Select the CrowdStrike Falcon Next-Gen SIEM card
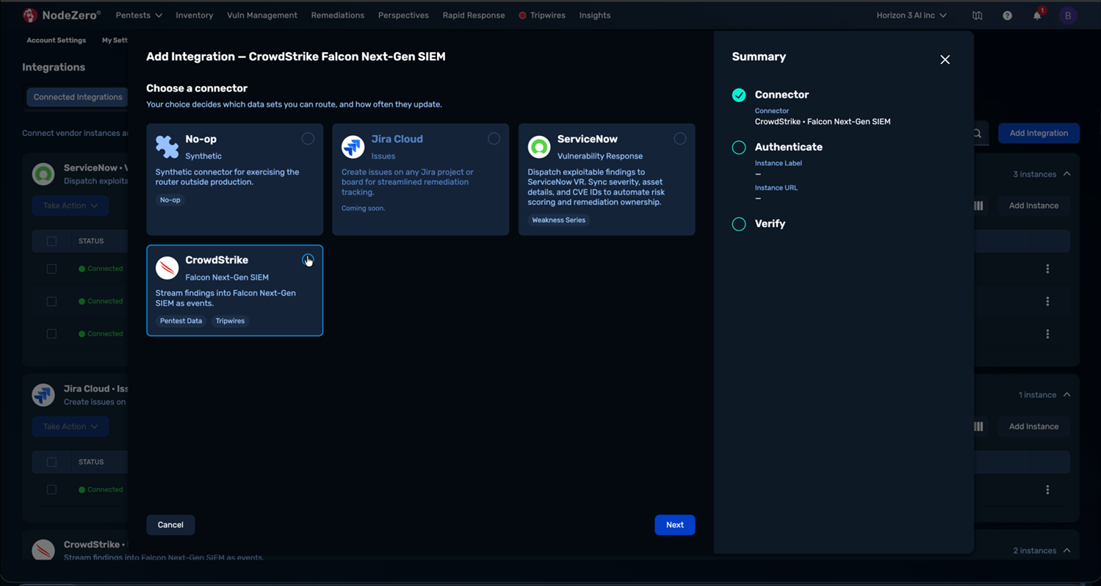The image size is (1101, 586). [235, 290]
